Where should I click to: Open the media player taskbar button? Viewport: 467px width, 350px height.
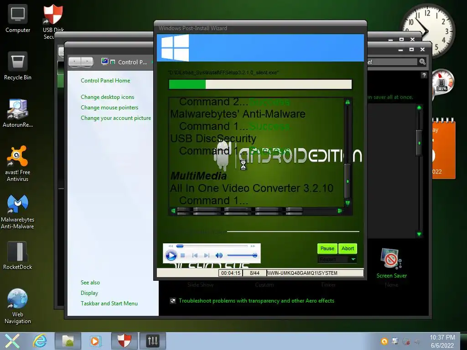95,341
